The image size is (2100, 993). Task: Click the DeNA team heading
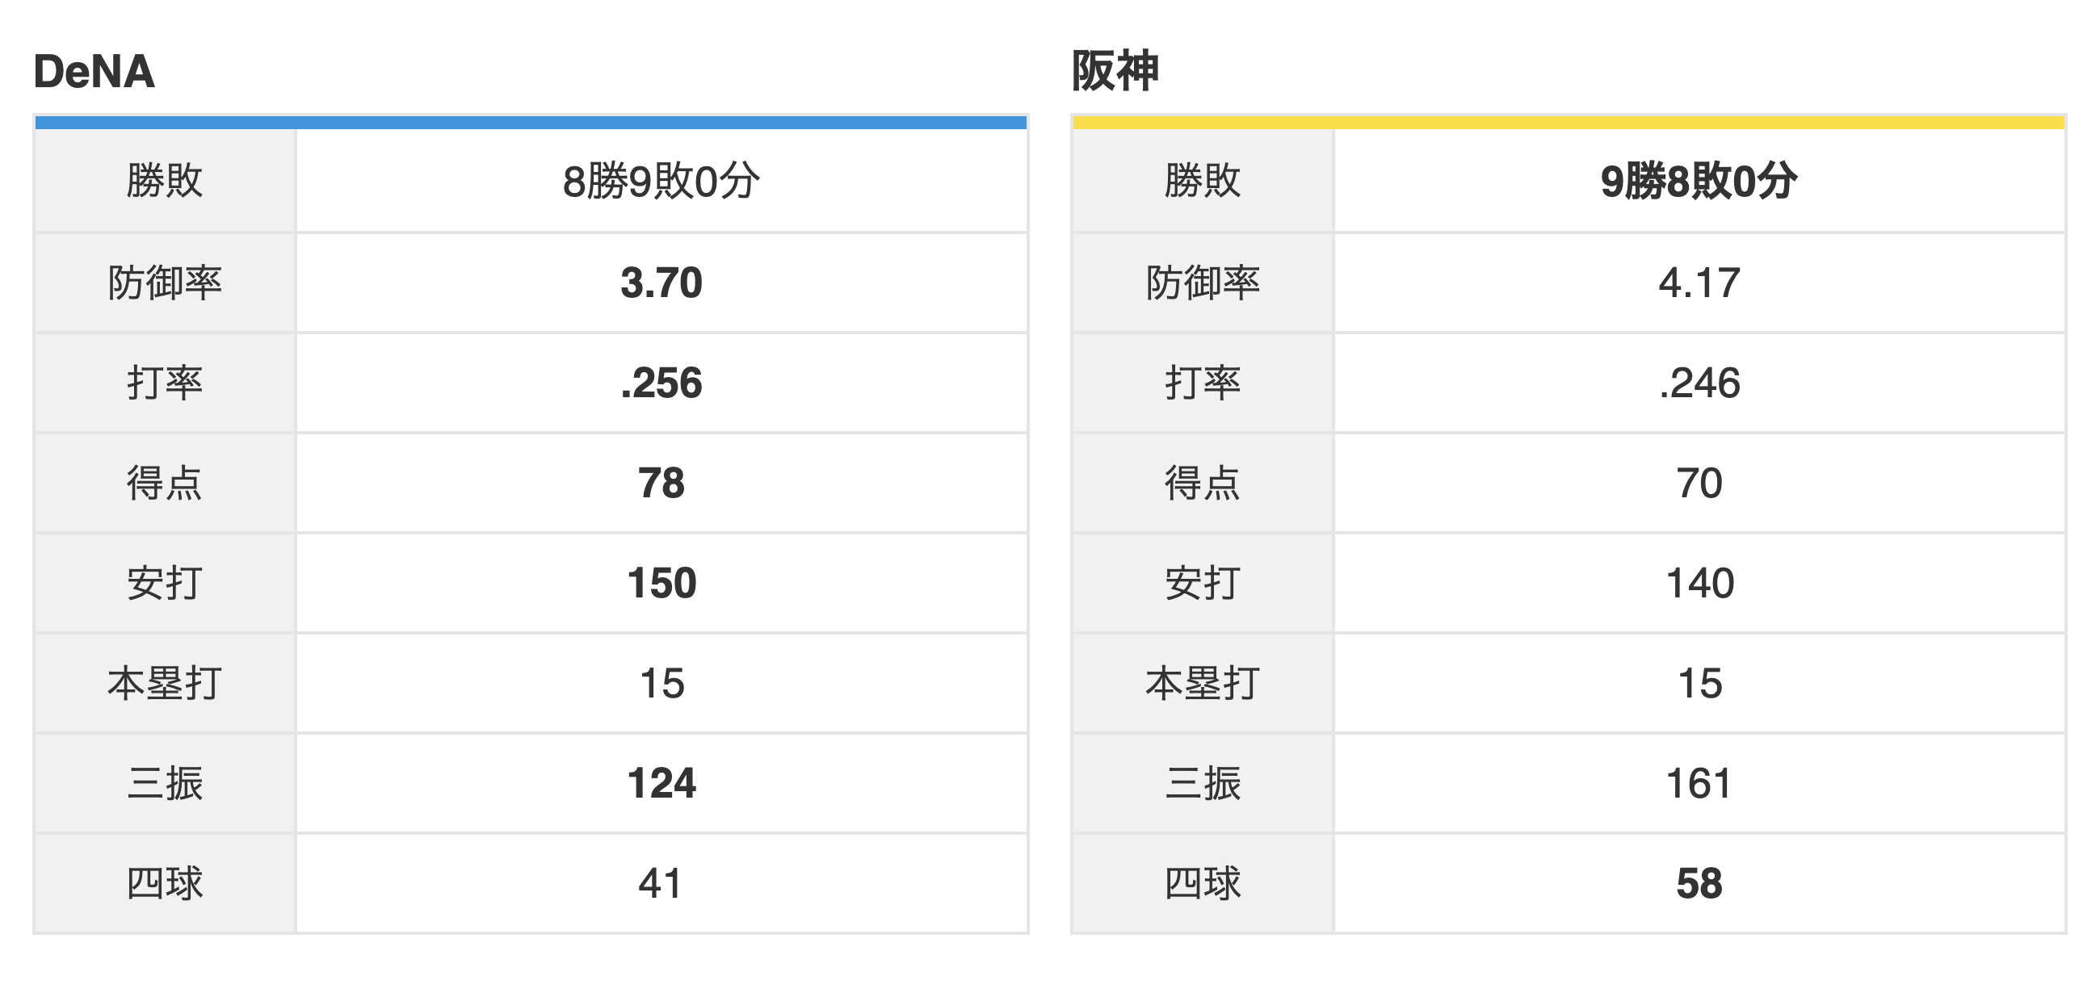click(94, 72)
